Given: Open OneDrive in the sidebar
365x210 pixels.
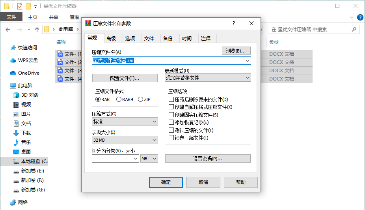Looking at the screenshot, I should [x=25, y=73].
